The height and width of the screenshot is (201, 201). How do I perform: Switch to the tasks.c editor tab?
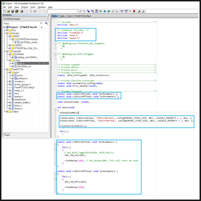coord(63,16)
